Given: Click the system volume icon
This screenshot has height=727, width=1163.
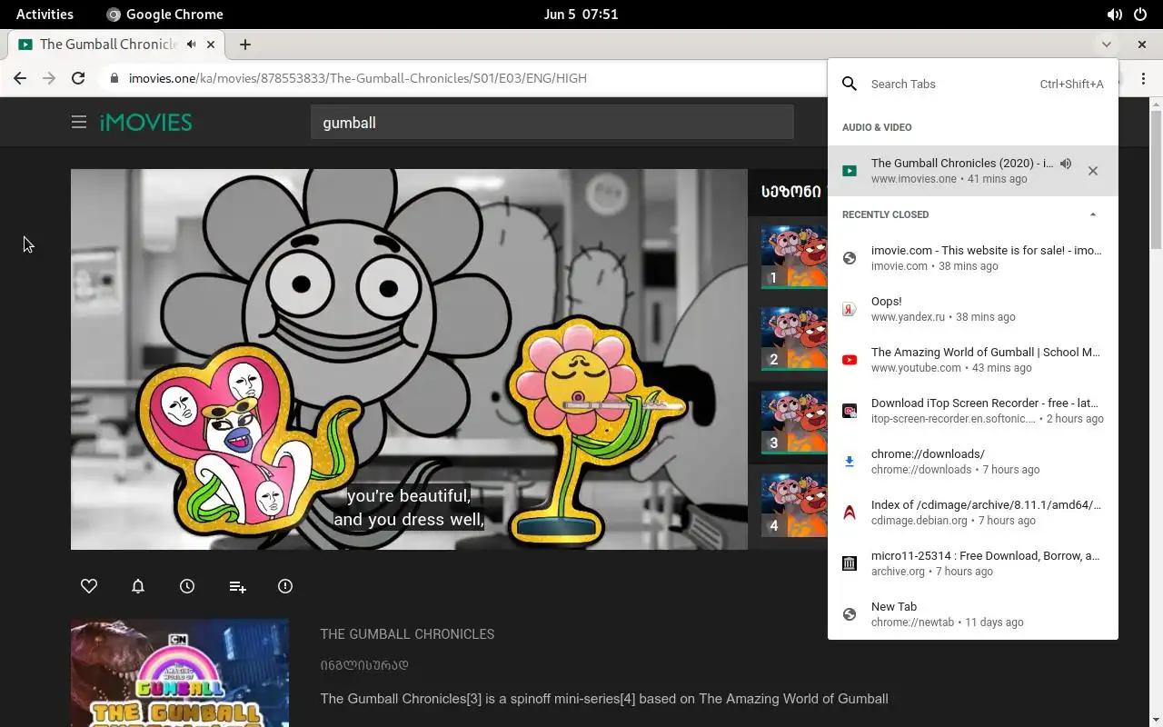Looking at the screenshot, I should click(1114, 14).
